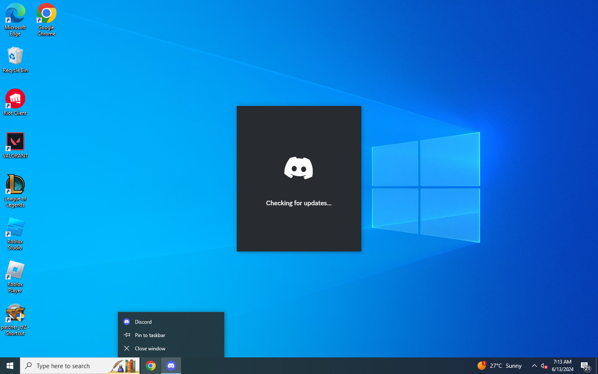Open the muted volume control icon
The width and height of the screenshot is (598, 374).
coord(544,366)
